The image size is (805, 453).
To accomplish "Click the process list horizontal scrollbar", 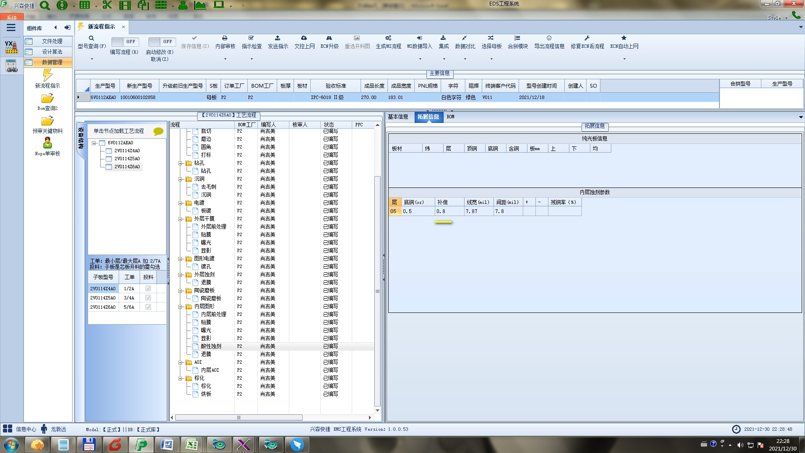I will click(239, 418).
